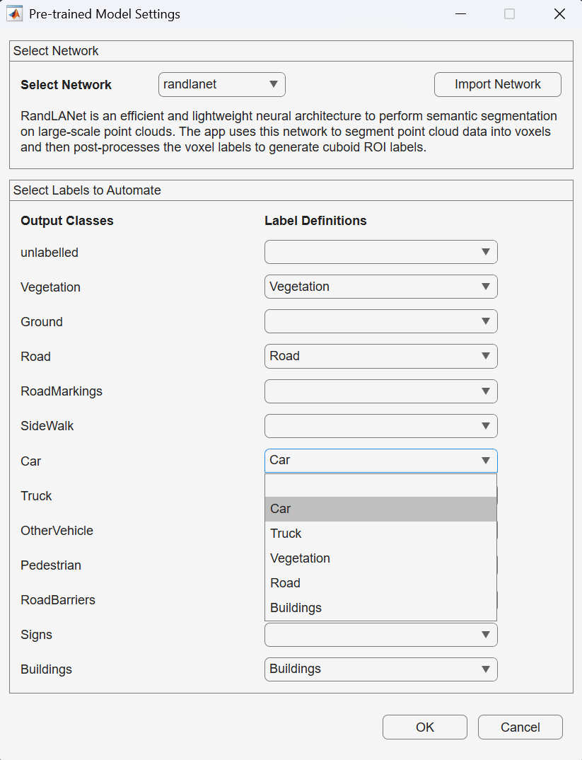Viewport: 582px width, 760px height.
Task: Choose Truck from the open dropdown list
Action: coord(381,534)
